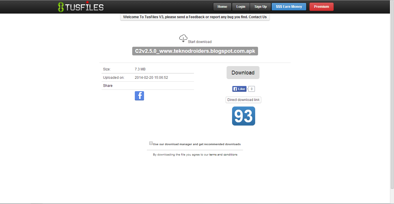Switch to the Login page
Image resolution: width=394 pixels, height=204 pixels.
click(x=241, y=6)
